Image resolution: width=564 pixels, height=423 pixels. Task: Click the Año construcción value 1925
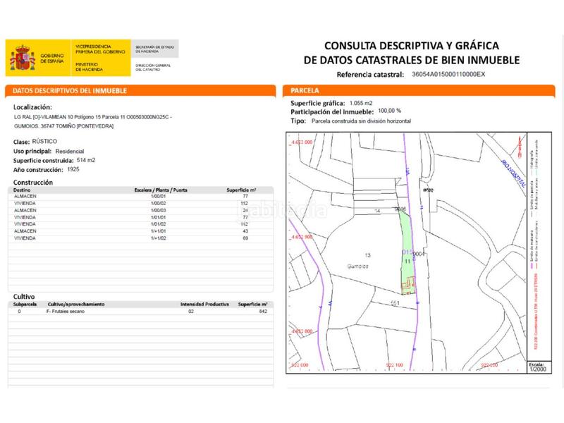coord(73,169)
